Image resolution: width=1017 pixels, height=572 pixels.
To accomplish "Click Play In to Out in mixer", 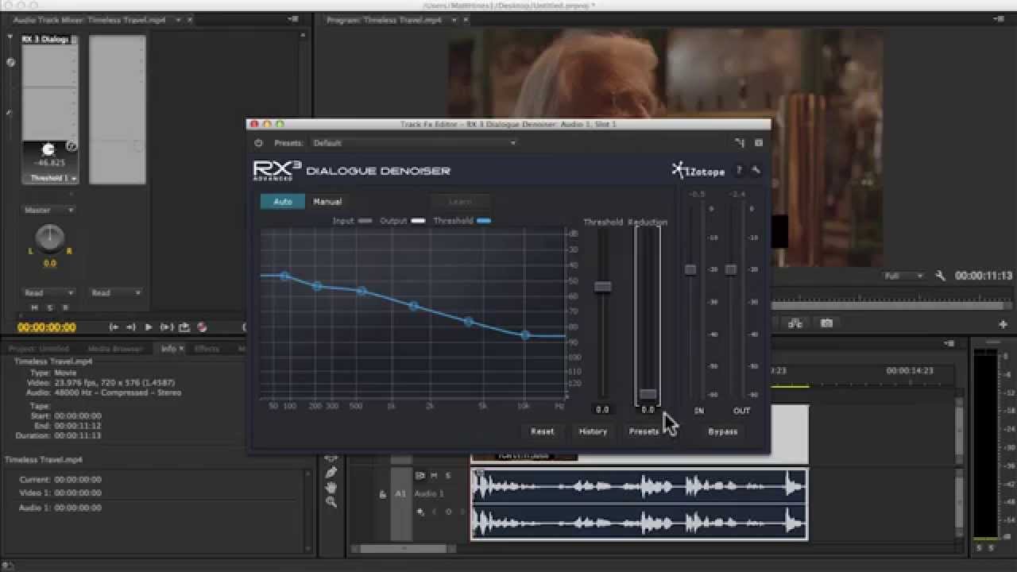I will pos(166,327).
